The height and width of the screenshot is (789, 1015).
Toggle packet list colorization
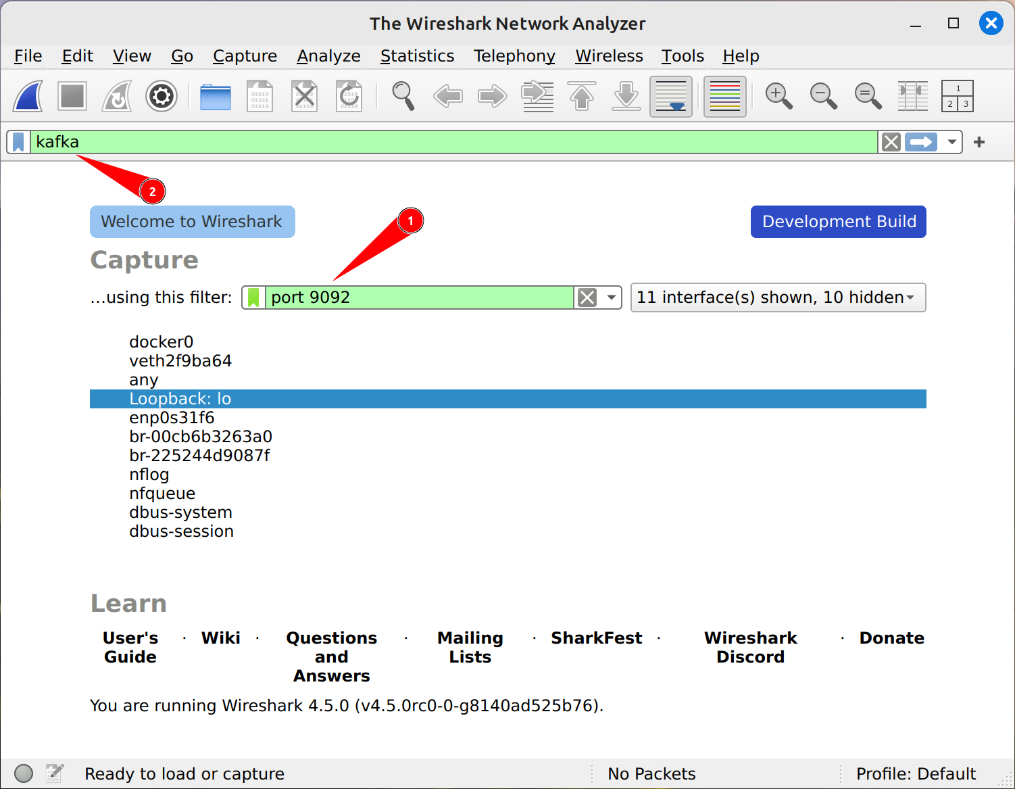724,96
